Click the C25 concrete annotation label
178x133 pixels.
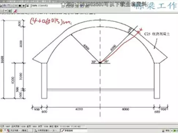pyautogui.click(x=157, y=34)
